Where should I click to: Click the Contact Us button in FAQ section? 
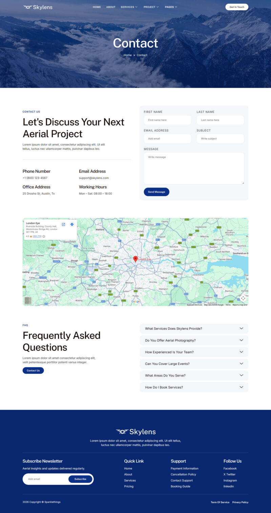(x=33, y=371)
